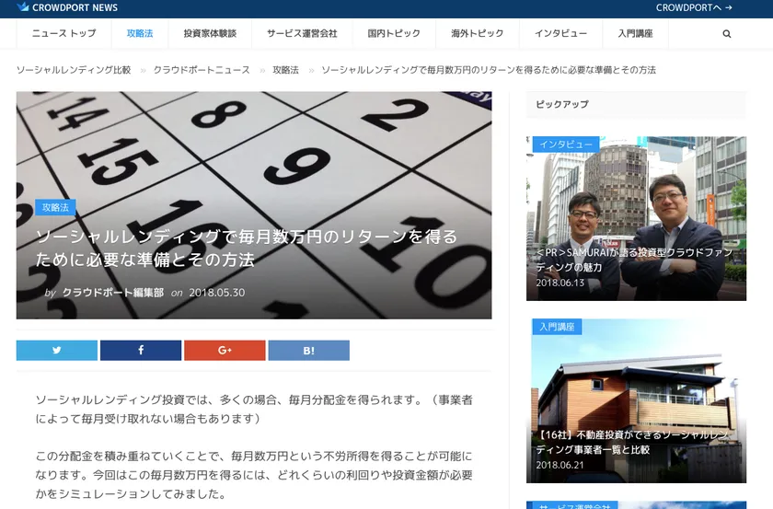The image size is (773, 509).
Task: Click the 攻略法 category badge on hero image
Action: click(x=55, y=207)
